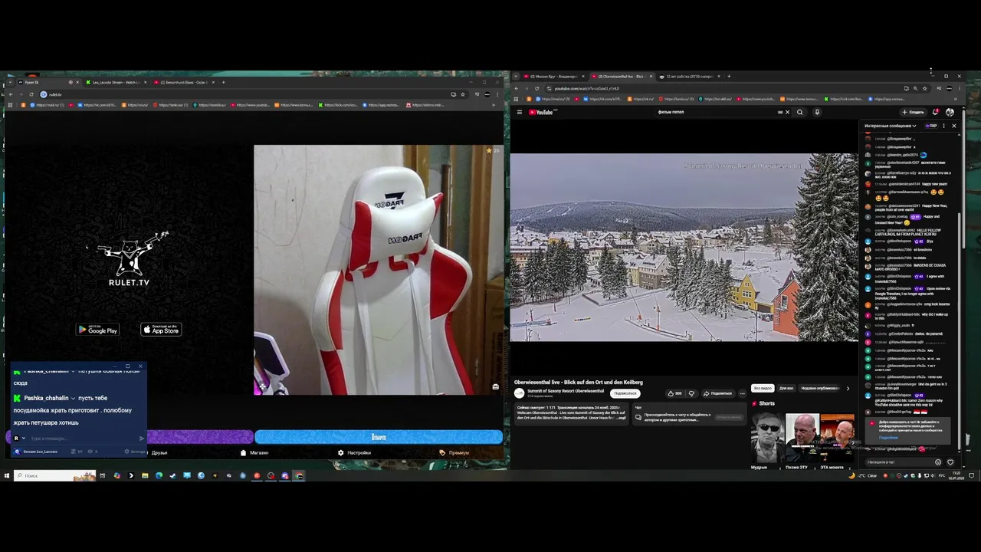Click the App Store download badge
This screenshot has height=552, width=981.
click(x=161, y=330)
